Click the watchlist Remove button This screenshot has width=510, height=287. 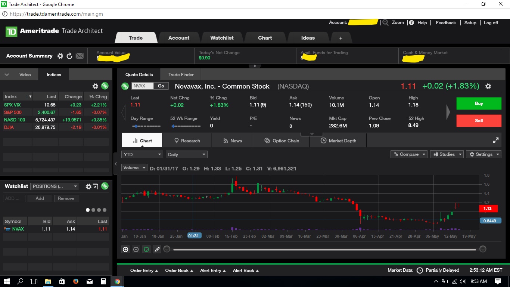click(x=66, y=198)
